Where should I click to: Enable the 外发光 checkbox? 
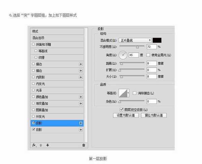click(x=33, y=116)
